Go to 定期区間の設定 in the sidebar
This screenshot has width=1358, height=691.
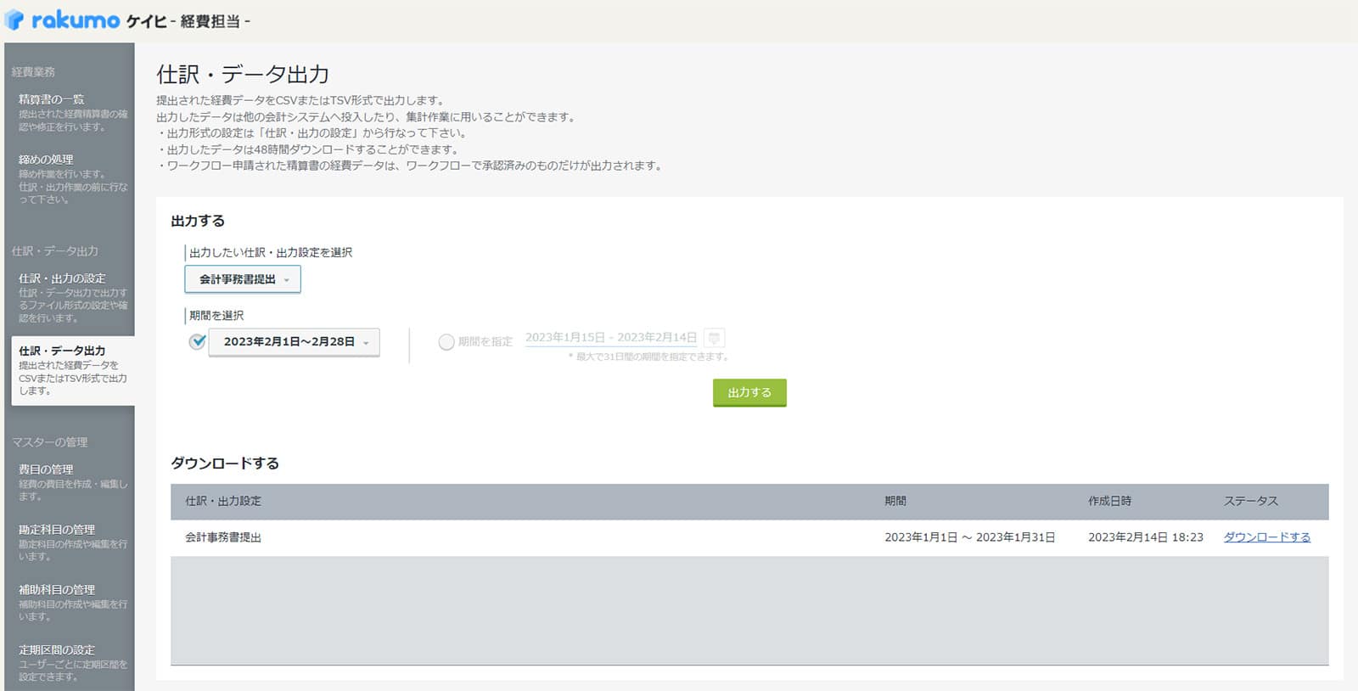[57, 650]
